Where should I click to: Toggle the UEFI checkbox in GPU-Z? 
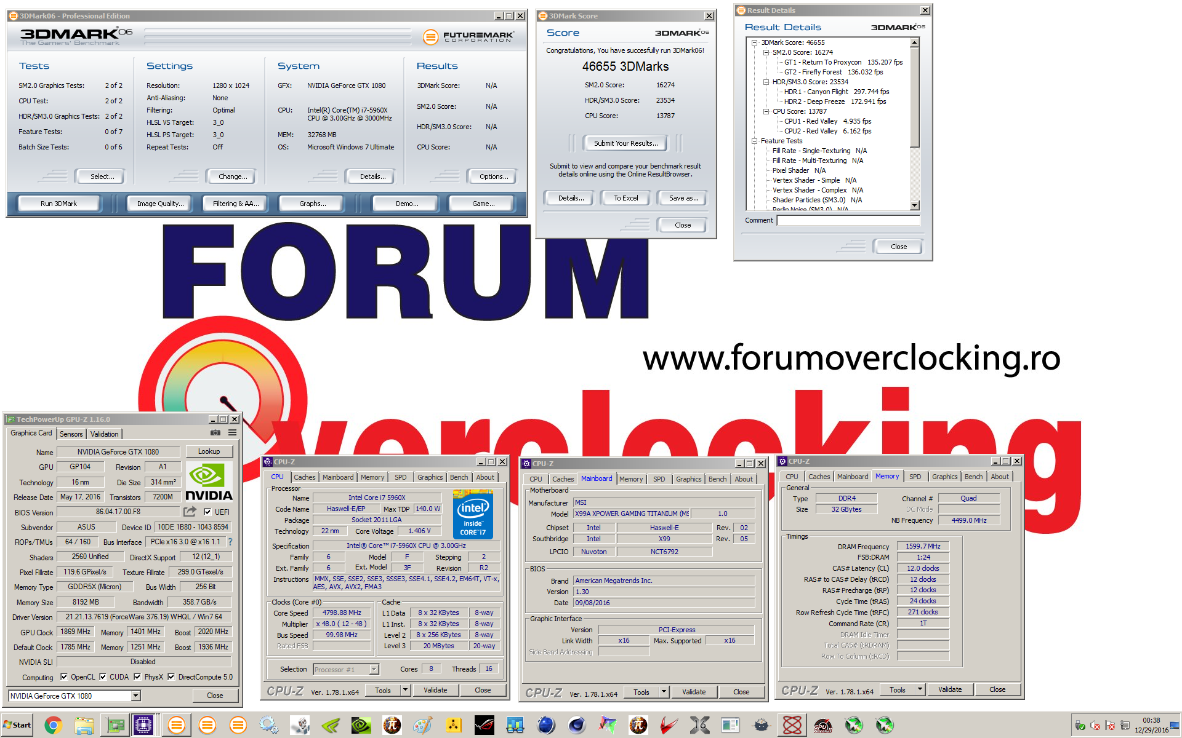[x=207, y=512]
